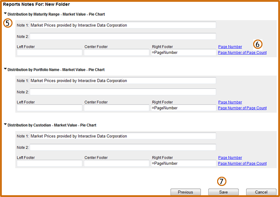Focus Left Footer field in Custodian section
The image size is (280, 197).
click(x=49, y=163)
